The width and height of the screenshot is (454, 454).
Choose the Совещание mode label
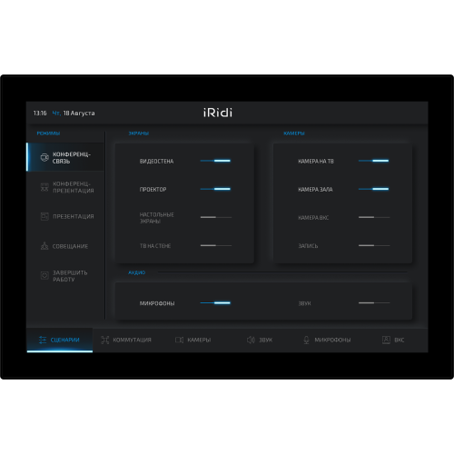coord(71,246)
